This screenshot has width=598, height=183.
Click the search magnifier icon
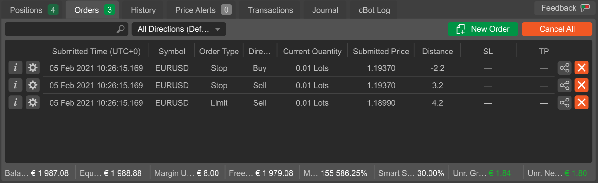(121, 29)
